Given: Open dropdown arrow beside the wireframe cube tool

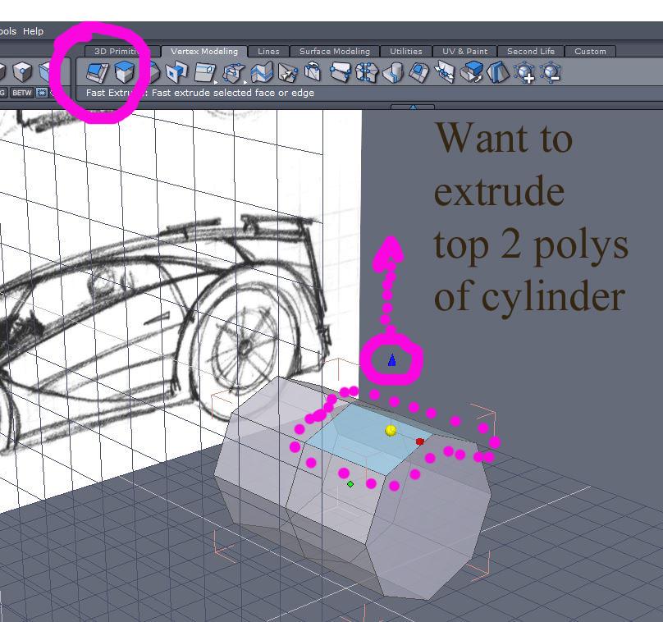Looking at the screenshot, I should [x=245, y=82].
